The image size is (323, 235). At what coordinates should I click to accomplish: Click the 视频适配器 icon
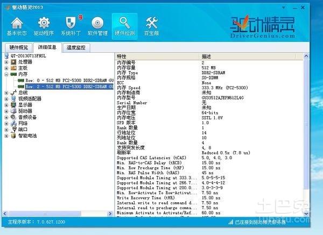13,98
